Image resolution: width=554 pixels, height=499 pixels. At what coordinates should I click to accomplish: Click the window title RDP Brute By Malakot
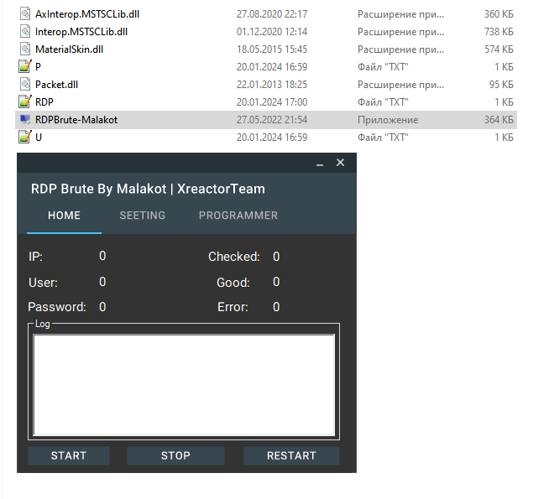[x=98, y=189]
